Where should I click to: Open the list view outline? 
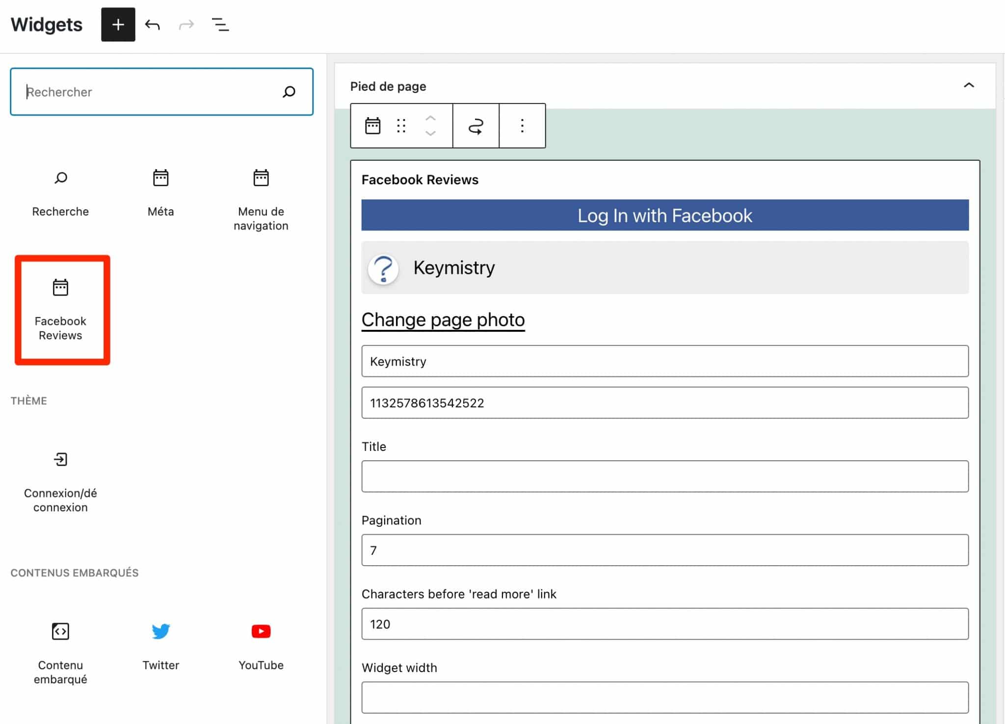pos(220,25)
